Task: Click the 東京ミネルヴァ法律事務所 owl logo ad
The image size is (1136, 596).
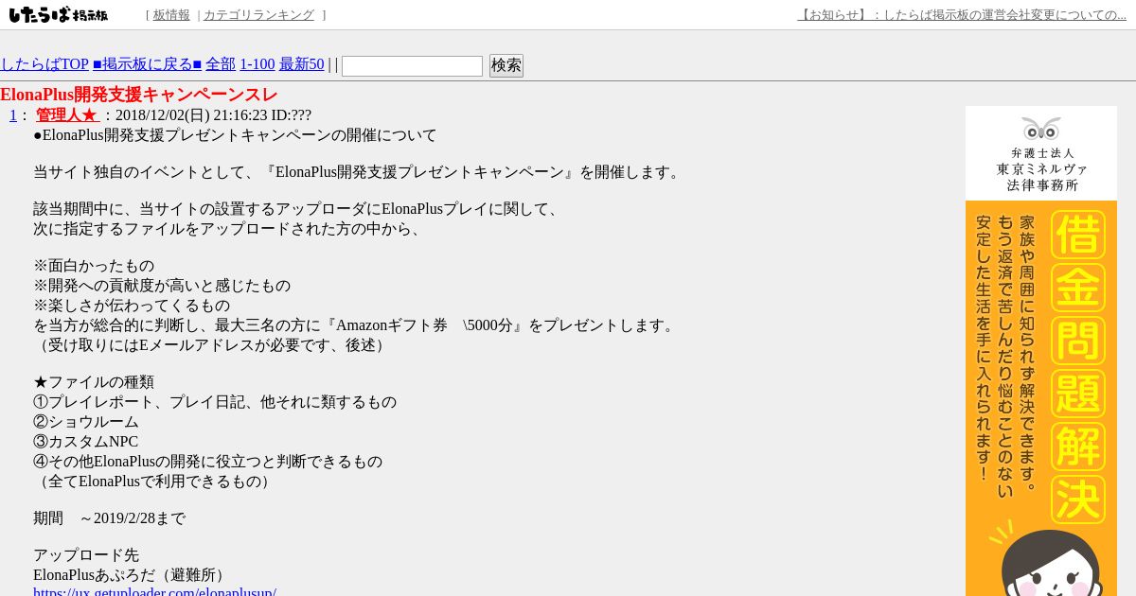Action: tap(1041, 153)
